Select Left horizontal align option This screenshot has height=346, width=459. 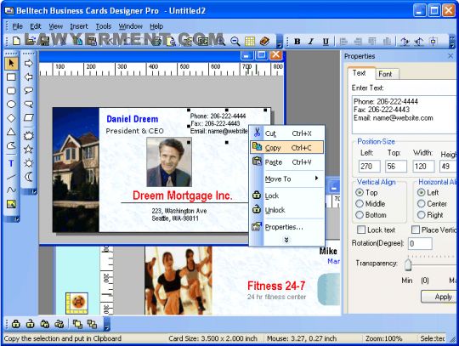click(x=422, y=193)
